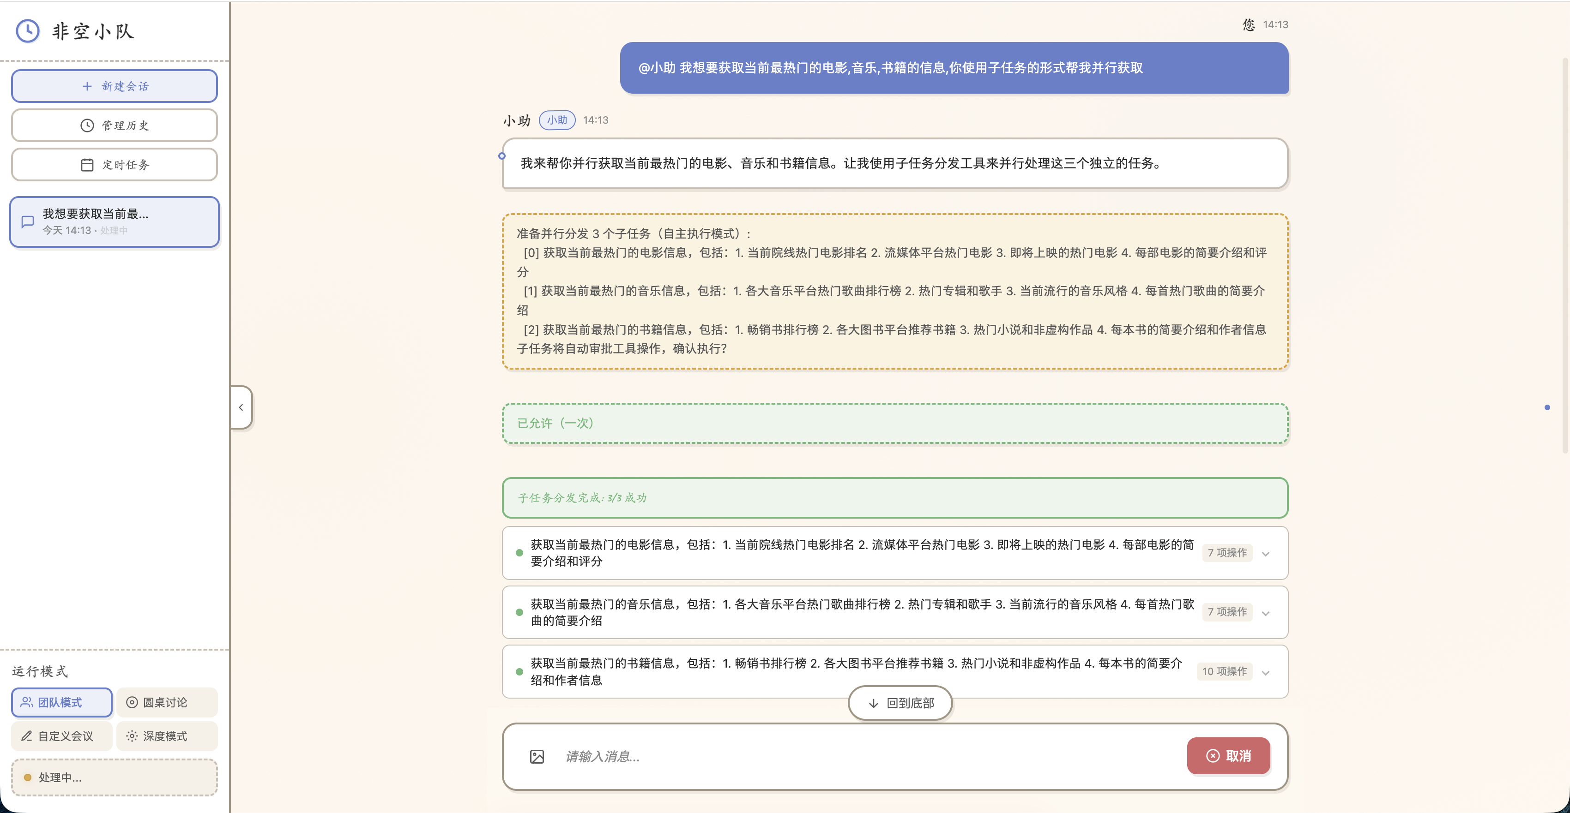Collapse the sidebar with the left chevron
This screenshot has width=1570, height=813.
pyautogui.click(x=241, y=407)
